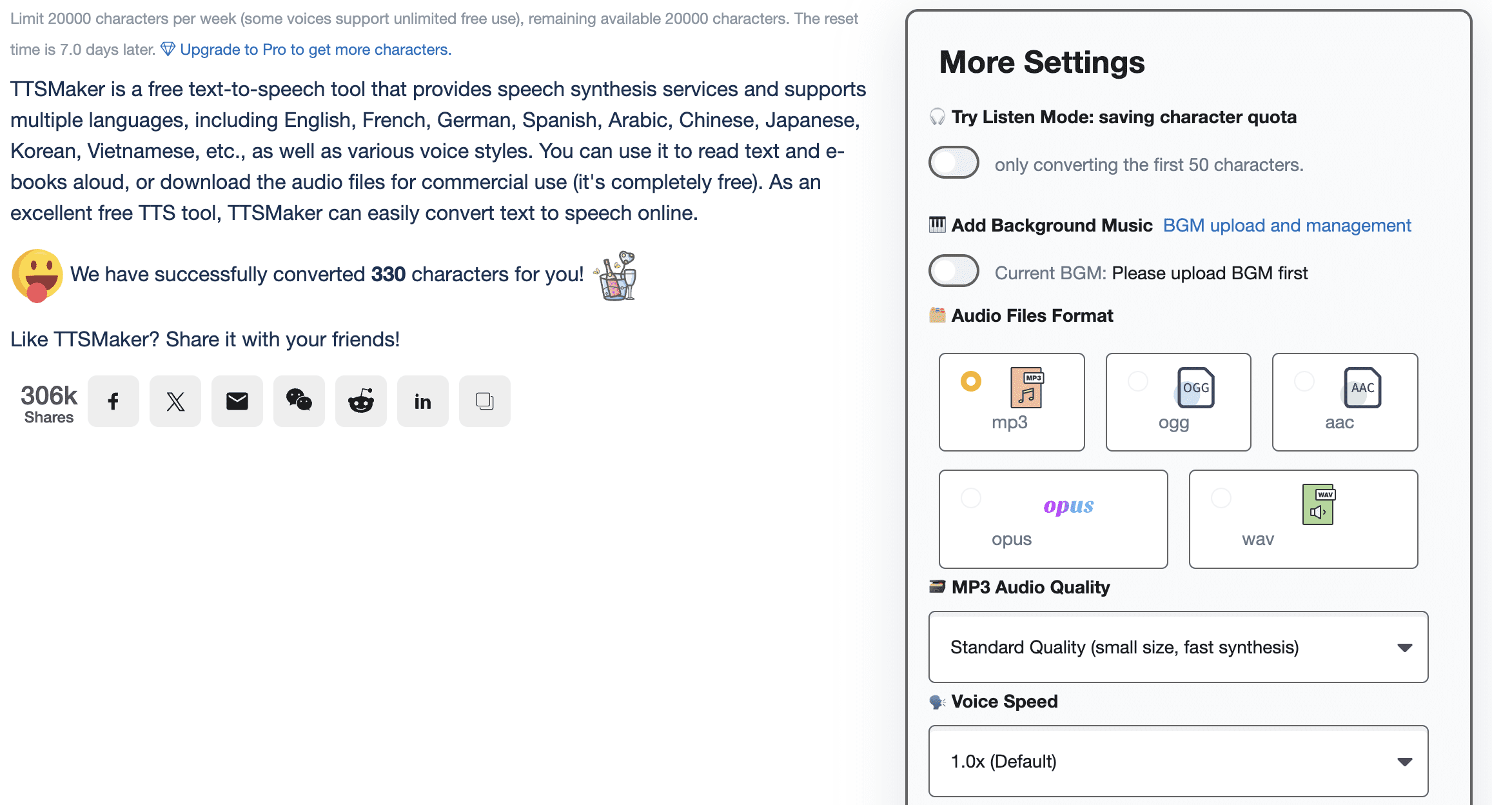This screenshot has height=805, width=1492.
Task: Select the opus format radio button
Action: click(x=971, y=498)
